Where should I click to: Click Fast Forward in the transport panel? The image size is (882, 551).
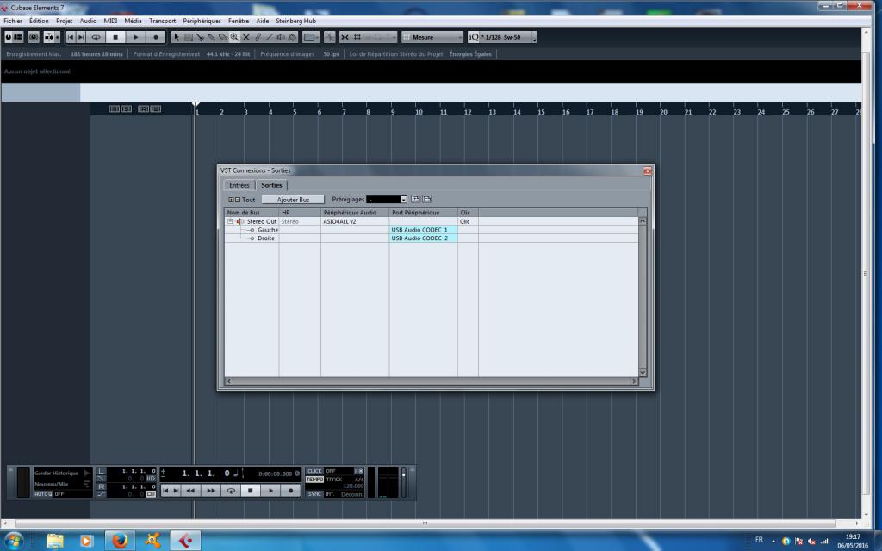(210, 491)
